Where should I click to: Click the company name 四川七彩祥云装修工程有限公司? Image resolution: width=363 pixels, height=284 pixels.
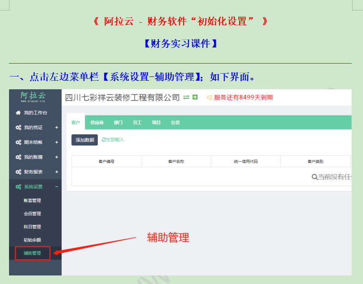click(122, 97)
